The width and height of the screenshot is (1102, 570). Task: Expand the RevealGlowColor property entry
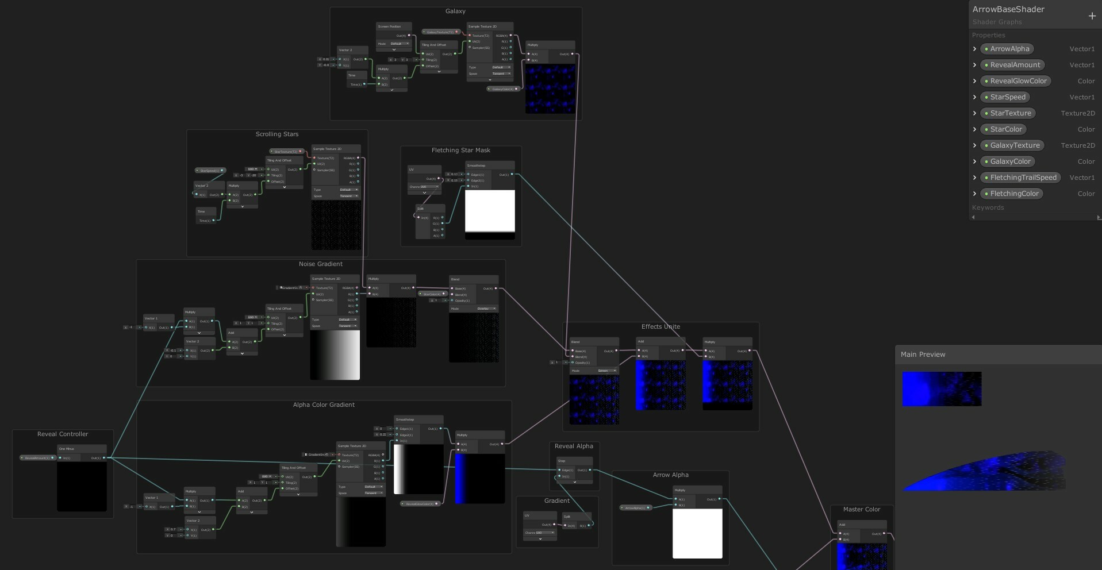click(974, 81)
